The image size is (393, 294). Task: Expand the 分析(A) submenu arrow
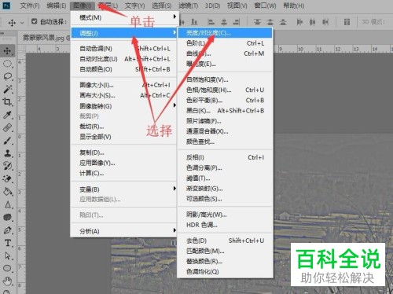pyautogui.click(x=174, y=230)
